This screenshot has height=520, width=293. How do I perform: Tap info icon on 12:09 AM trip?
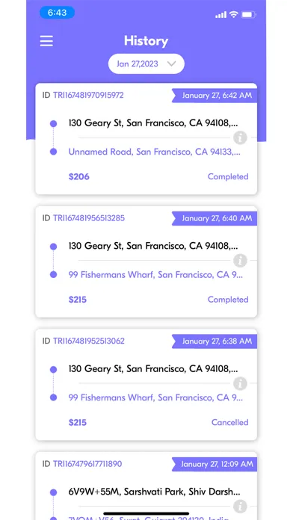pos(240,507)
